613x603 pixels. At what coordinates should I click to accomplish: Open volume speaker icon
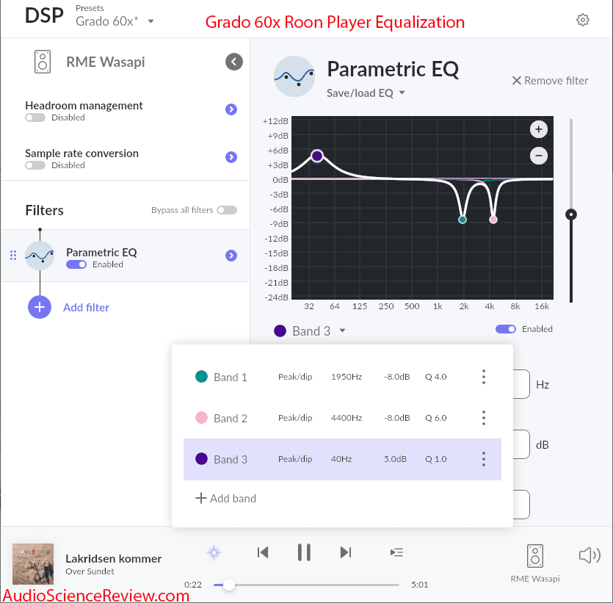coord(590,555)
